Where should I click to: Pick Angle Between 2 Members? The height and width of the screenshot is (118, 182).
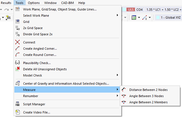coord(148,102)
